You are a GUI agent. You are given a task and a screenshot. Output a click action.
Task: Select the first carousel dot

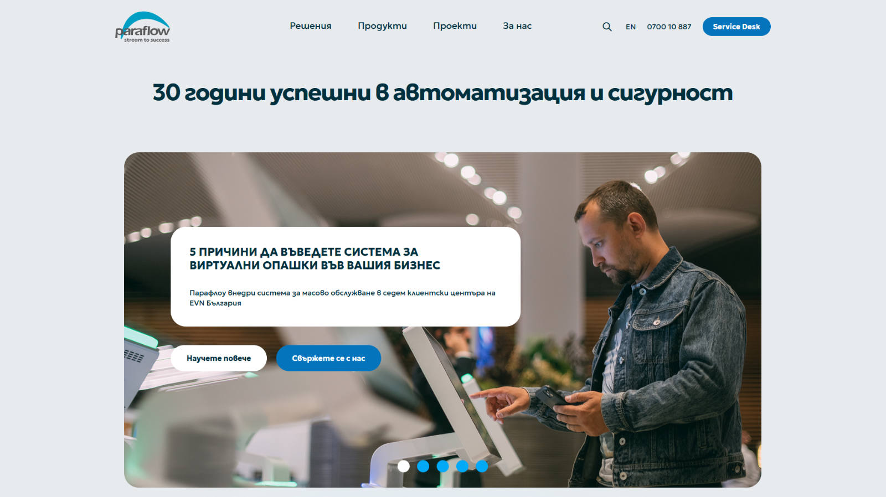tap(404, 466)
